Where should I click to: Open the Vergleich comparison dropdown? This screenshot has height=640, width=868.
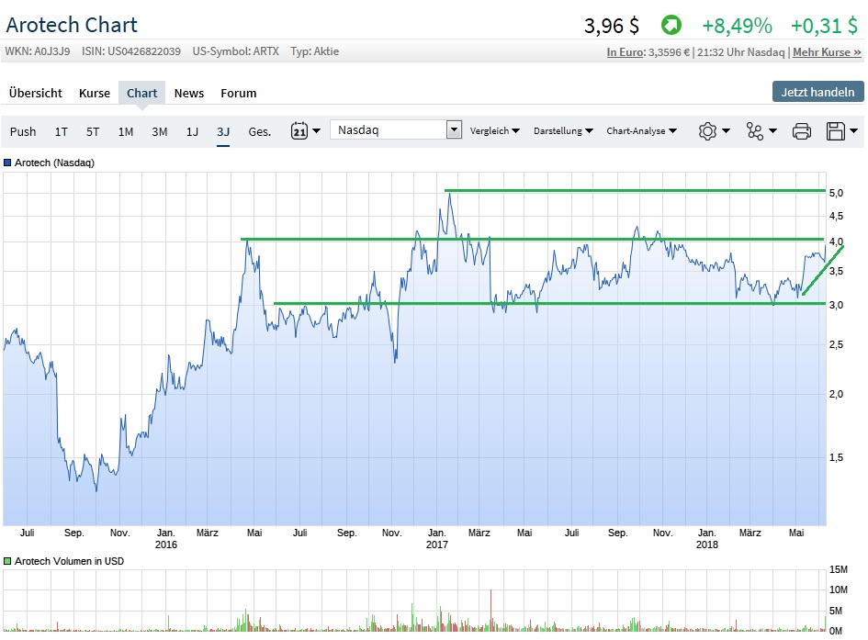tap(492, 131)
